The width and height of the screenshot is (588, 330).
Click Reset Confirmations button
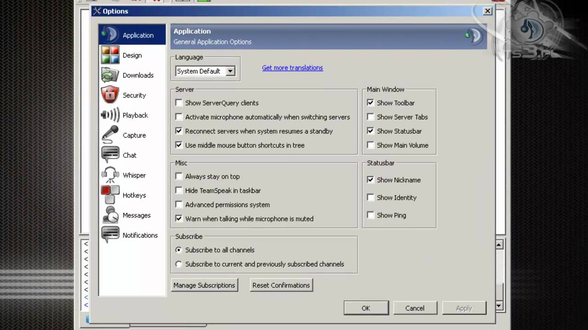pos(281,285)
